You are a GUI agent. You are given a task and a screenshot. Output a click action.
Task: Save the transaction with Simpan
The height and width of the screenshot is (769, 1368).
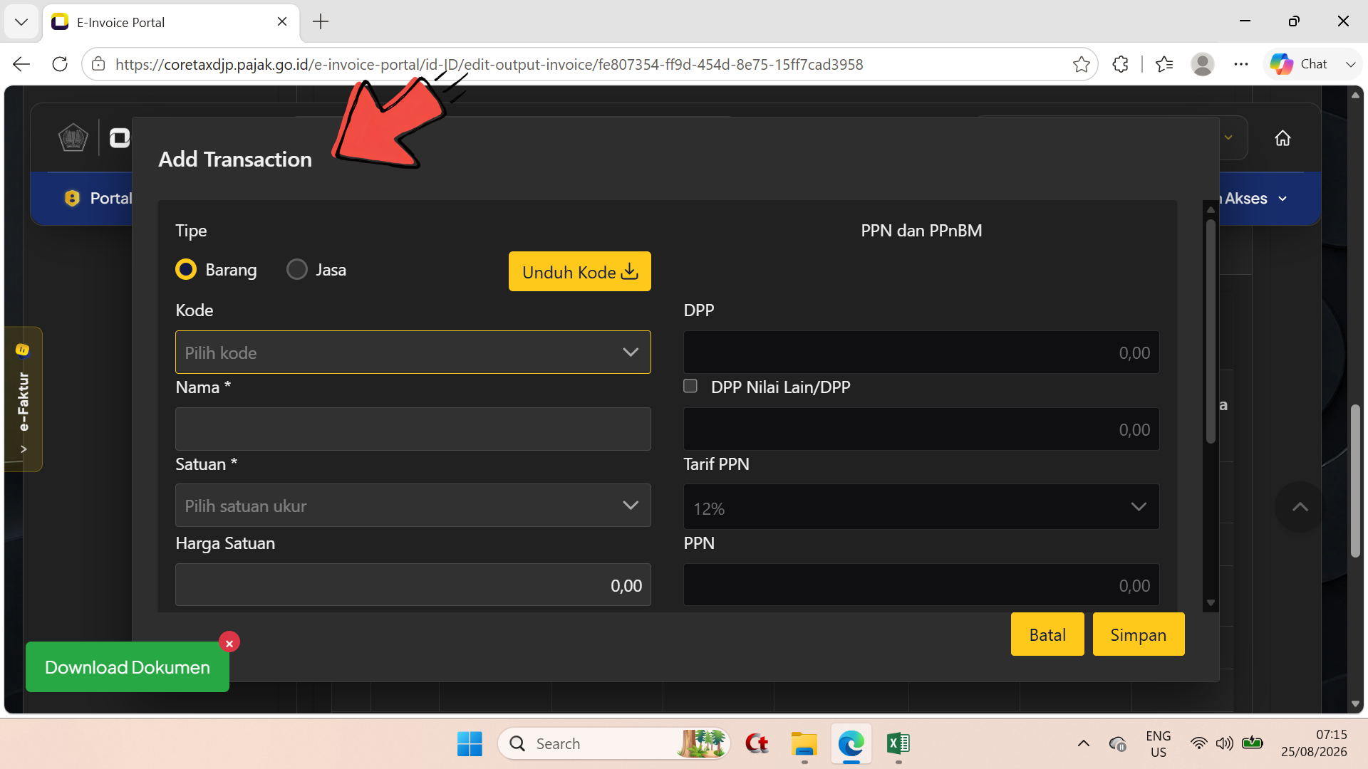1139,634
